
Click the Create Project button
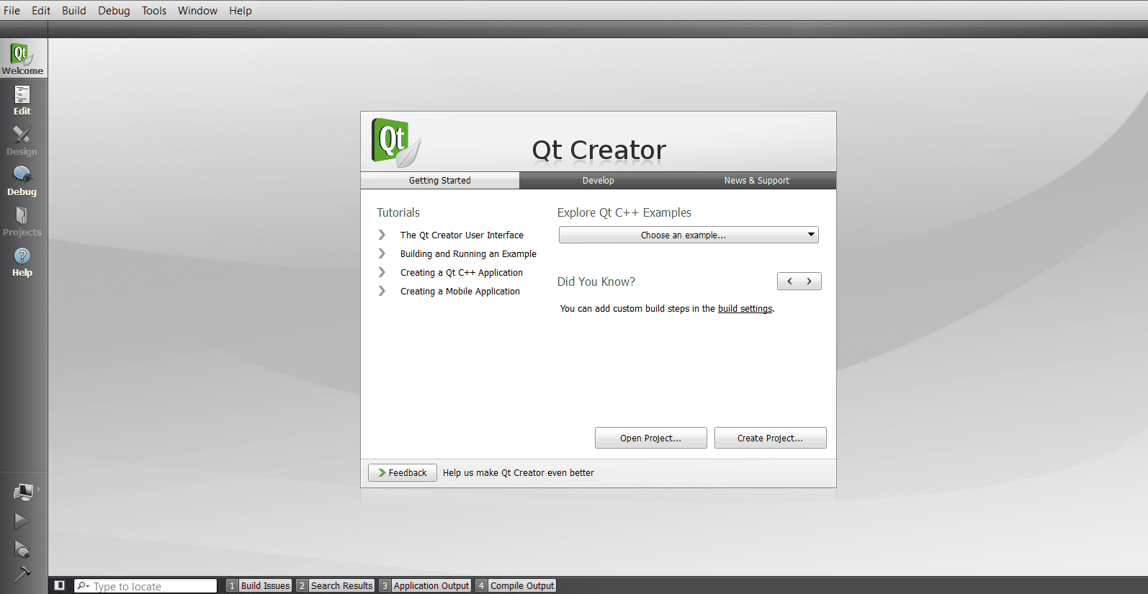(x=770, y=438)
